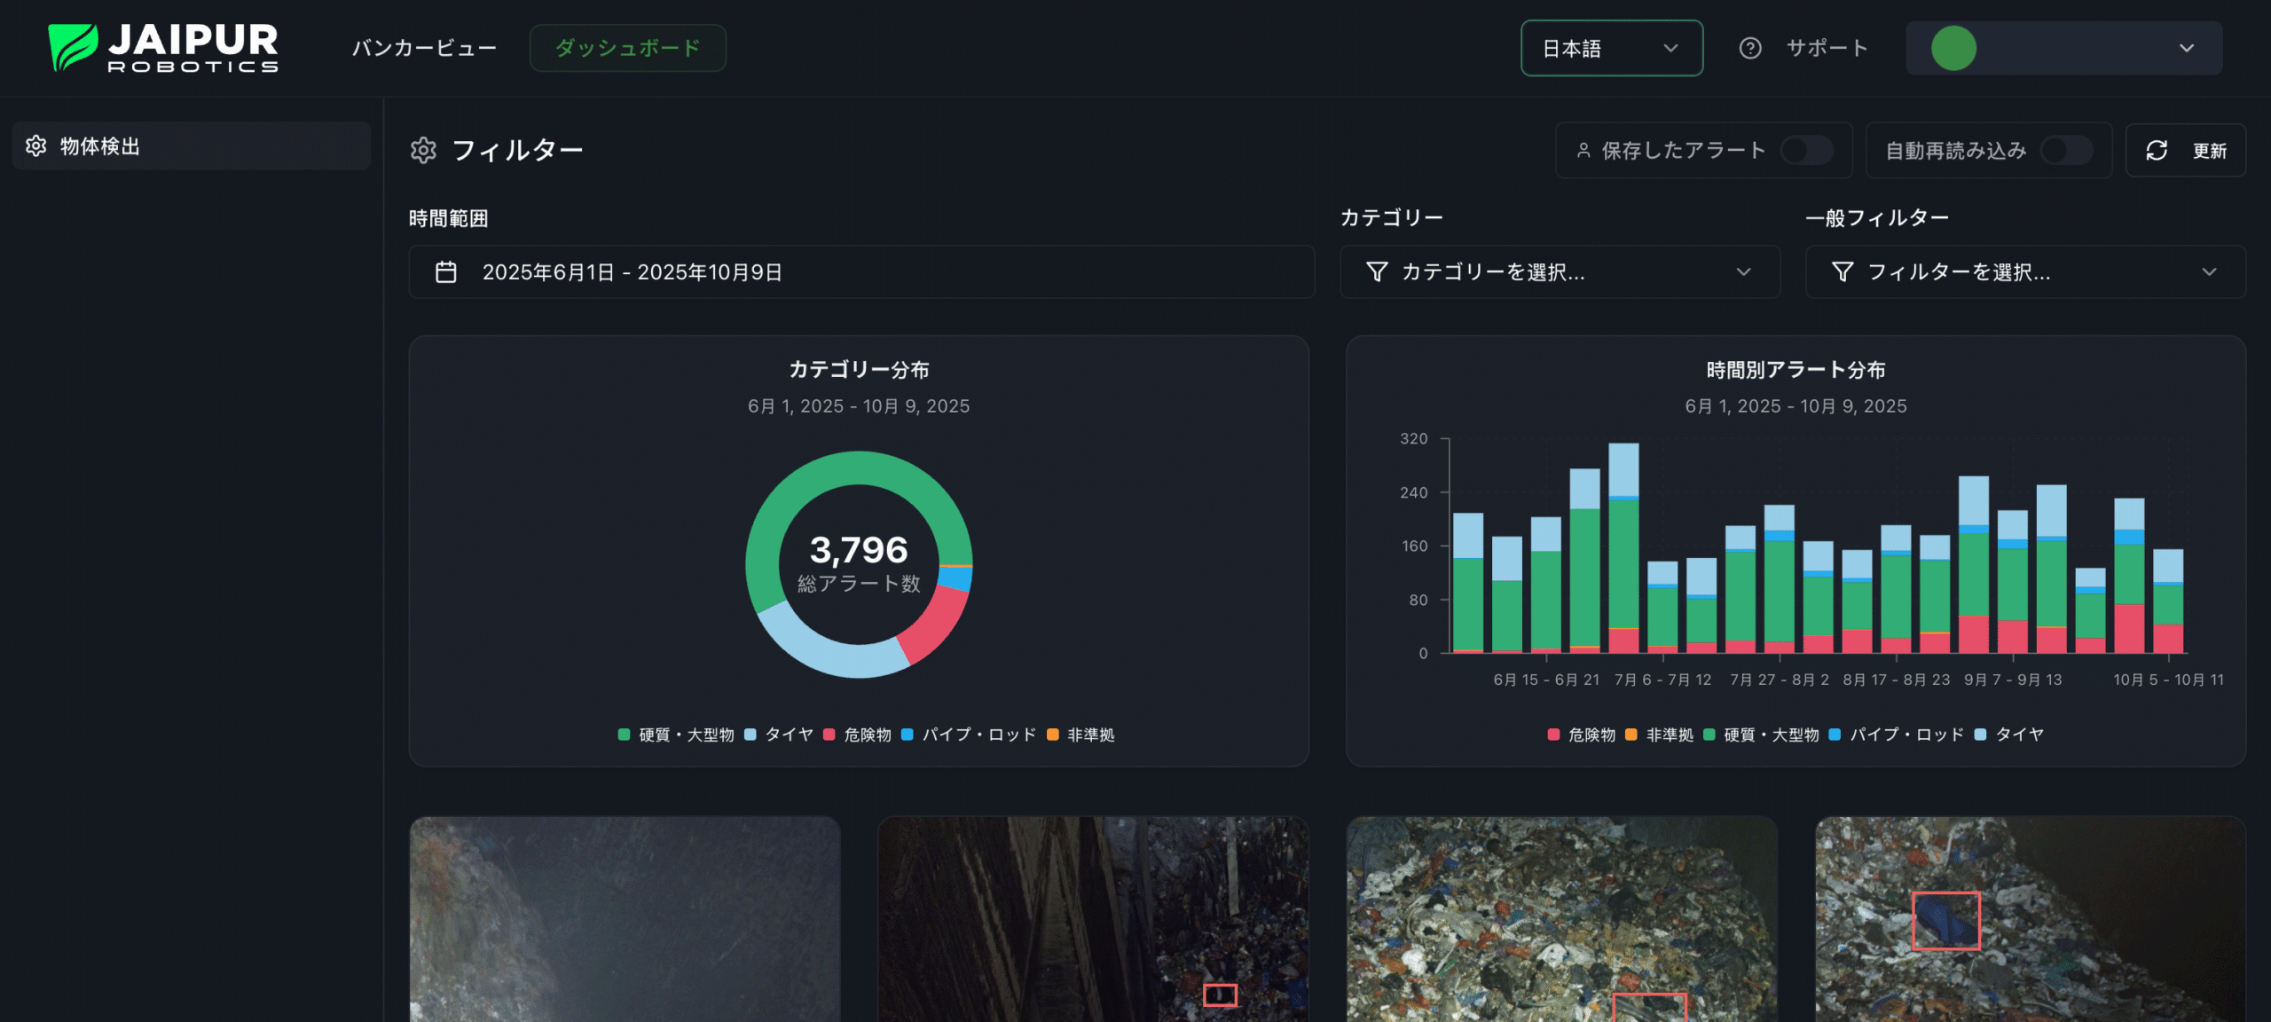Expand the カテゴリーを選択 dropdown

click(1560, 271)
